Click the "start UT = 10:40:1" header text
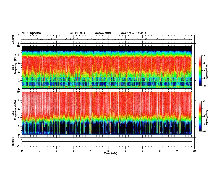 point(134,33)
